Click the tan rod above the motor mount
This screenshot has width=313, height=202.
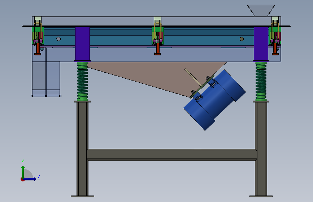click(x=193, y=77)
